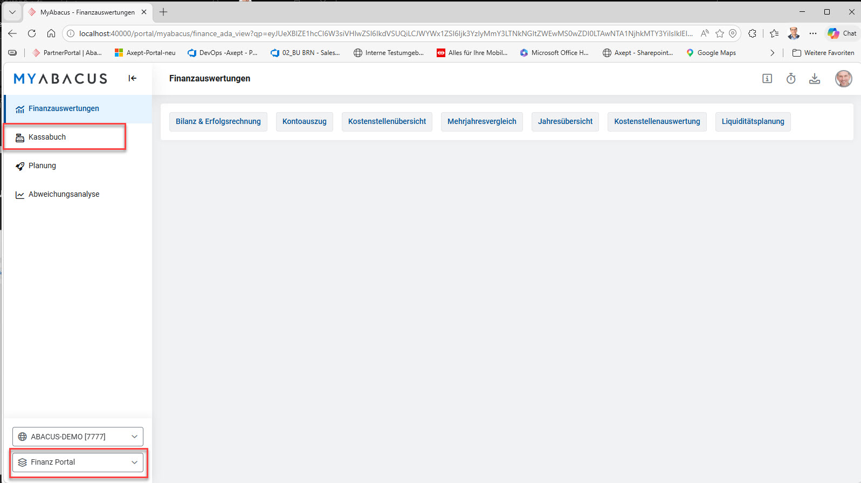The image size is (861, 483).
Task: Open the Google Maps bookmark
Action: click(x=711, y=53)
